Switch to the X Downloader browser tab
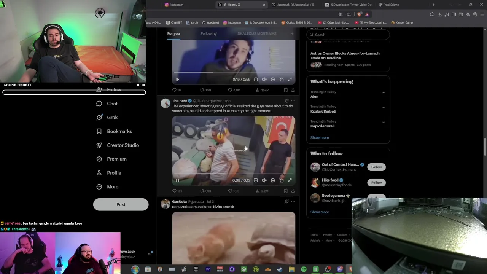The width and height of the screenshot is (487, 274). (349, 5)
